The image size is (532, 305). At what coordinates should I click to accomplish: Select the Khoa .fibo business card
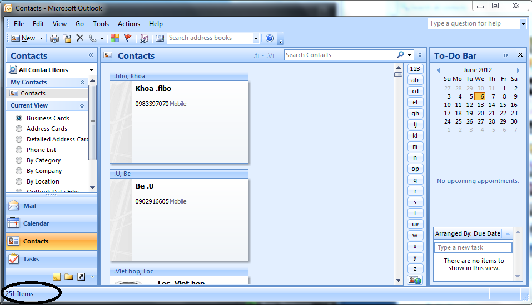pyautogui.click(x=179, y=118)
